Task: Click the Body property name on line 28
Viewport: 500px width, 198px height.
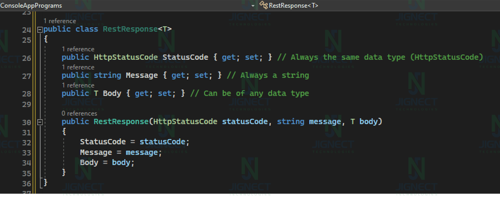Action: 112,93
